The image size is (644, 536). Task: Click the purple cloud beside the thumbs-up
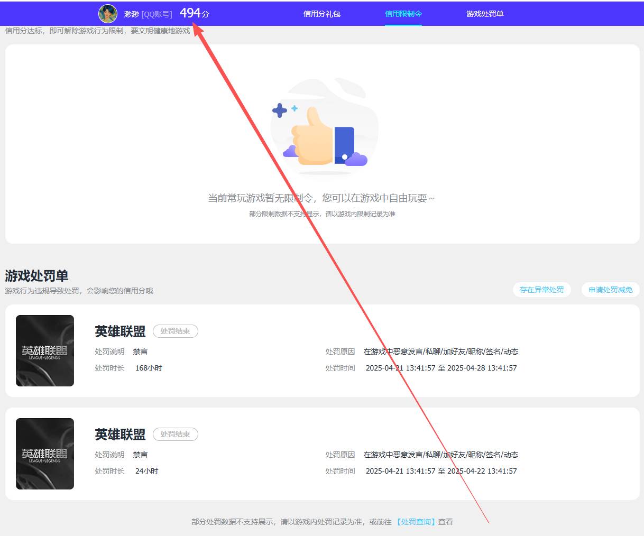point(356,159)
